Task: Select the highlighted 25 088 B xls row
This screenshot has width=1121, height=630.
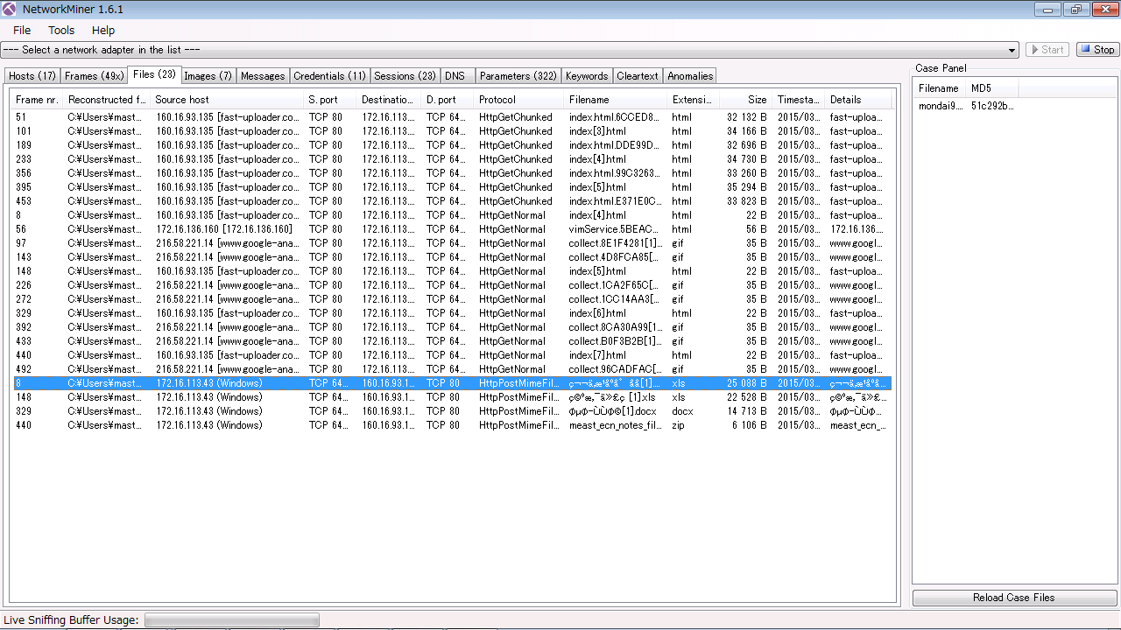Action: click(452, 383)
